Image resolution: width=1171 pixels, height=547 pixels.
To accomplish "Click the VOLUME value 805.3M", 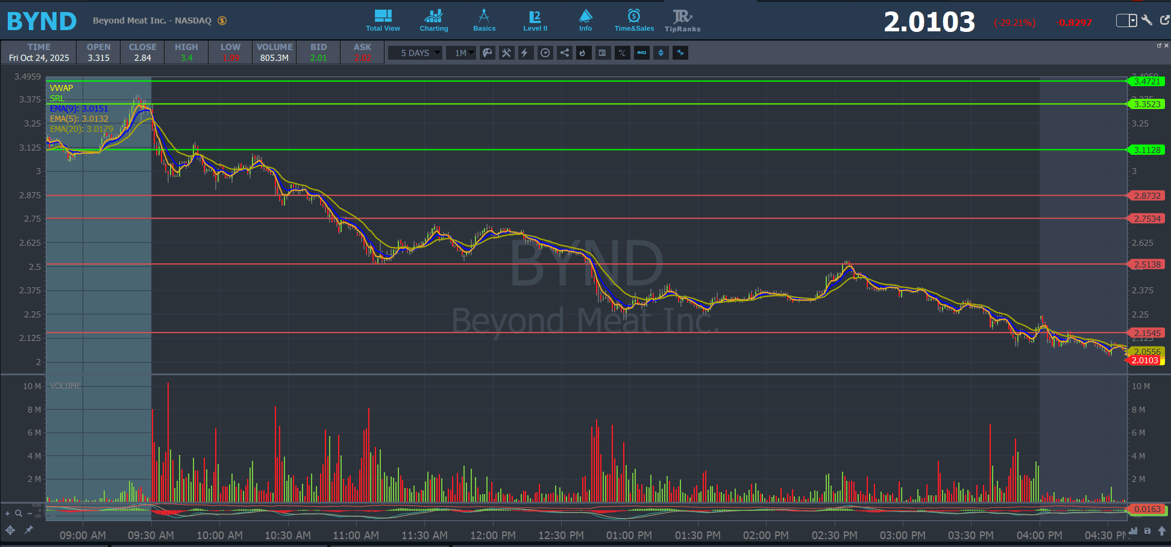I will pyautogui.click(x=274, y=58).
